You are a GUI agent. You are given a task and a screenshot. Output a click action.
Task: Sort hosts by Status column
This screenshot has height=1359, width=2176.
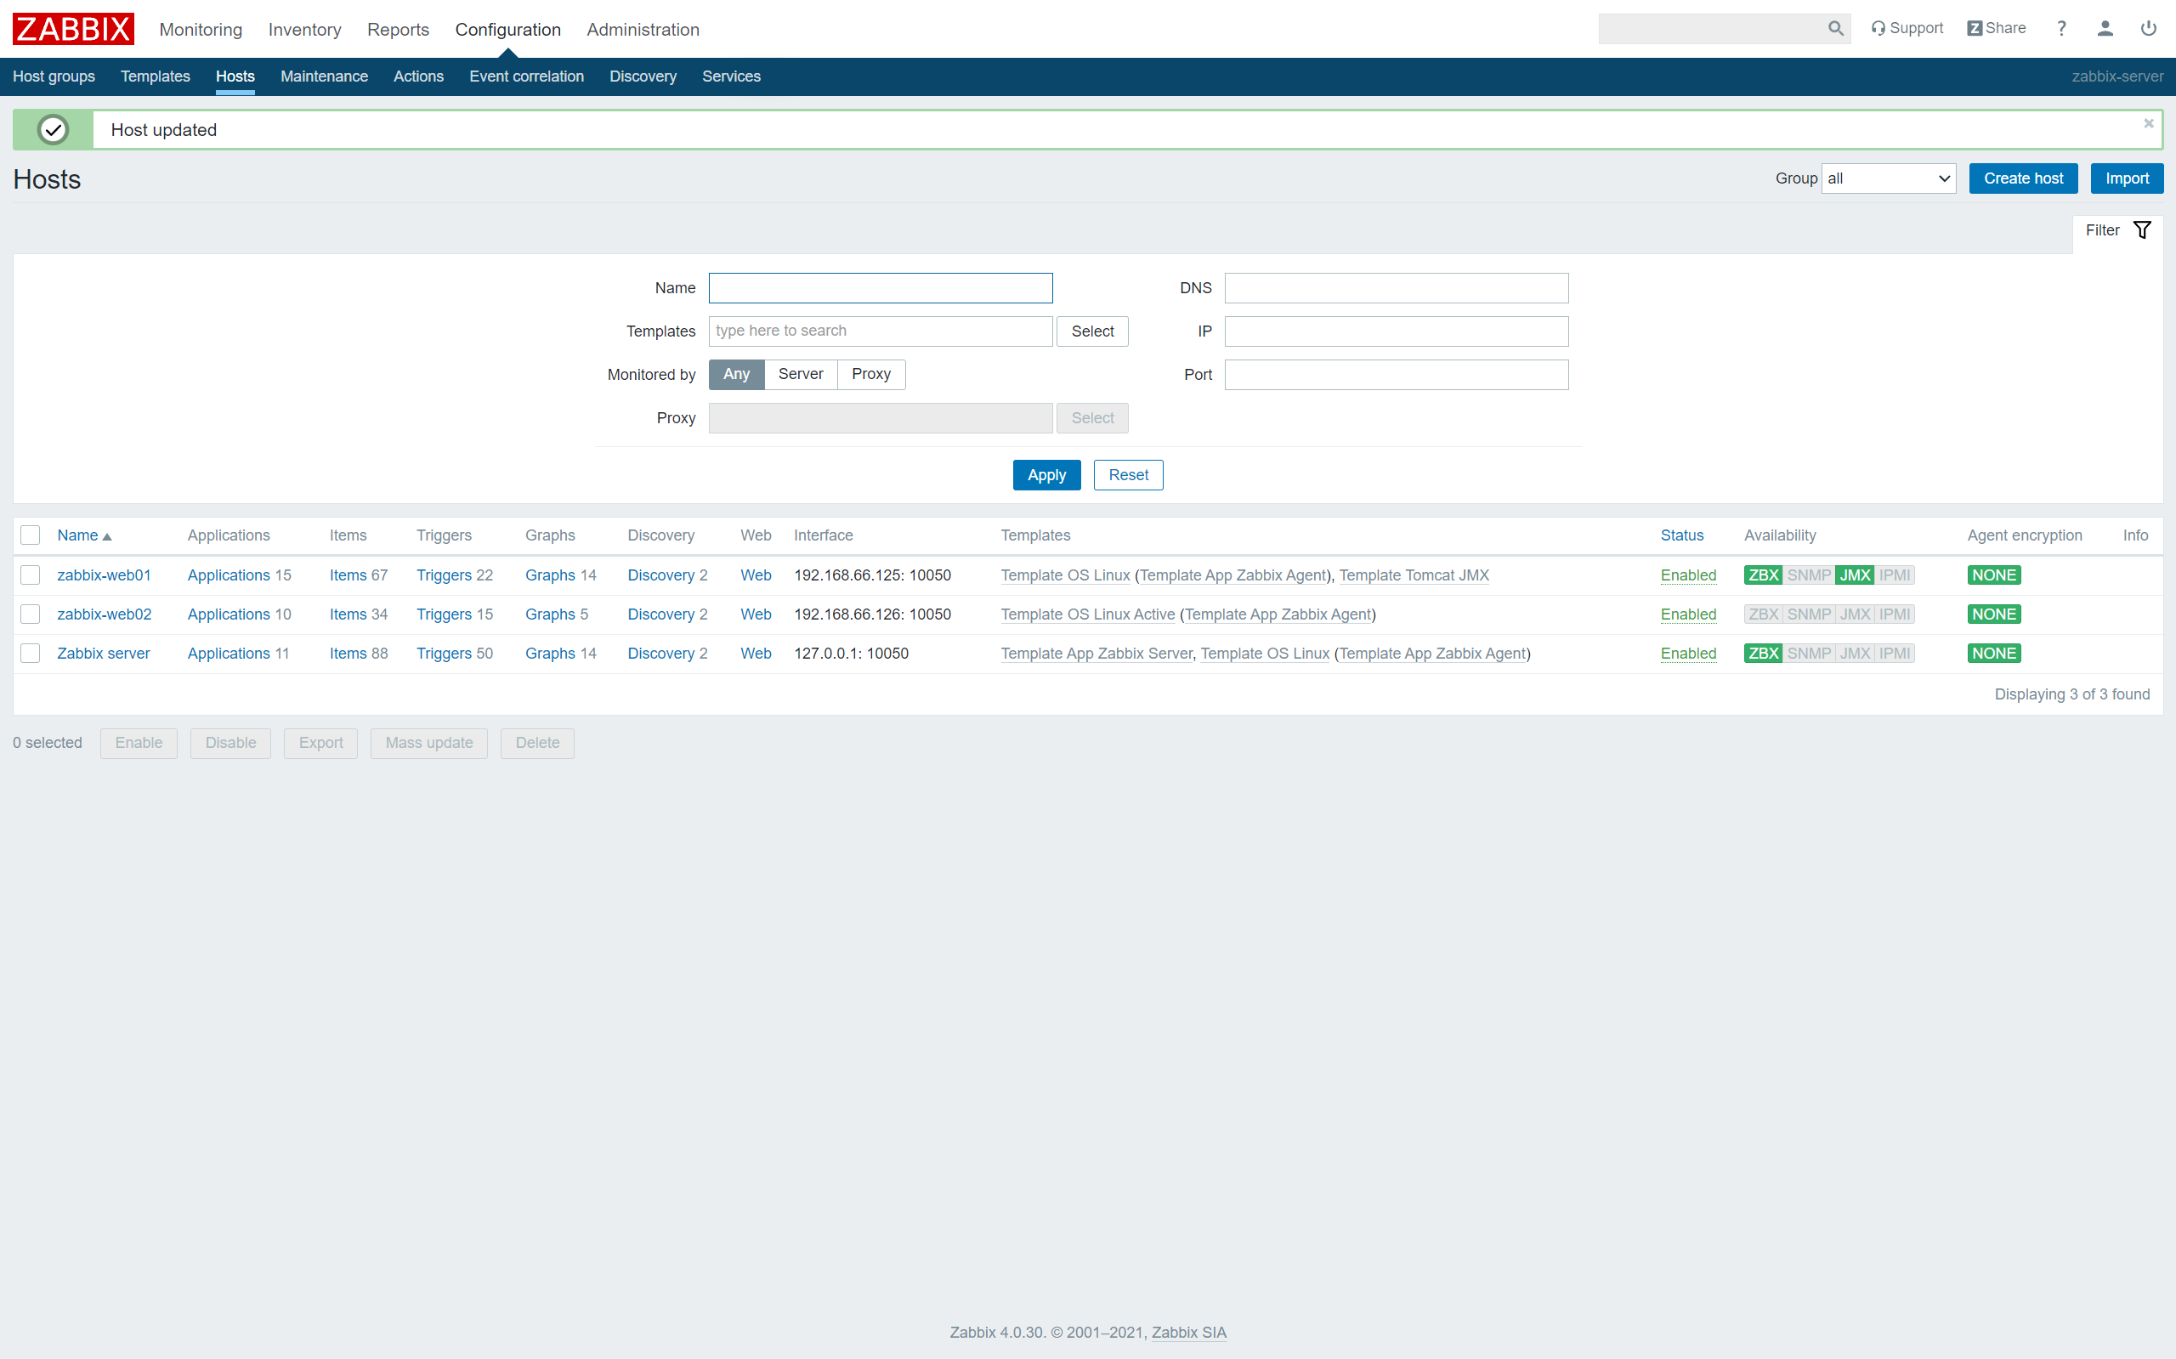click(x=1681, y=535)
